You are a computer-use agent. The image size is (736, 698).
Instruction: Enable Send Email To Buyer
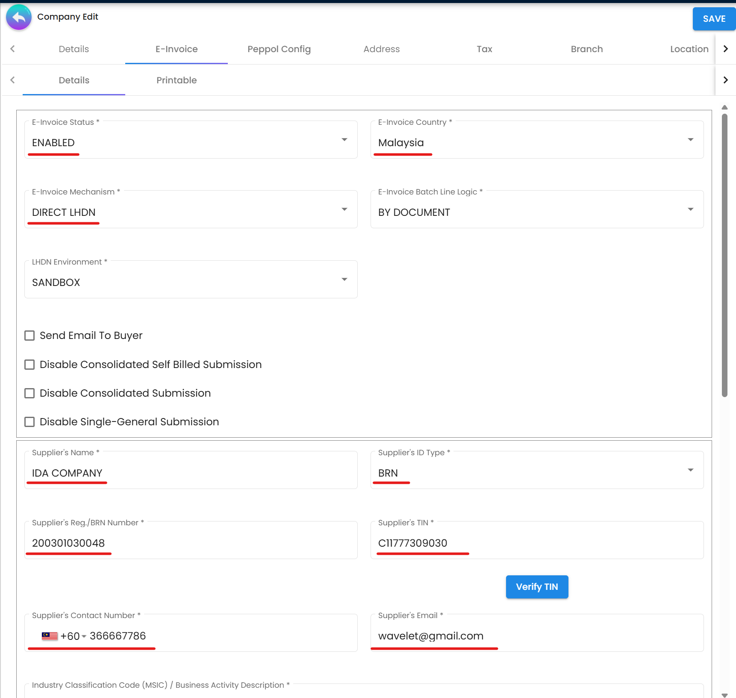(x=29, y=336)
